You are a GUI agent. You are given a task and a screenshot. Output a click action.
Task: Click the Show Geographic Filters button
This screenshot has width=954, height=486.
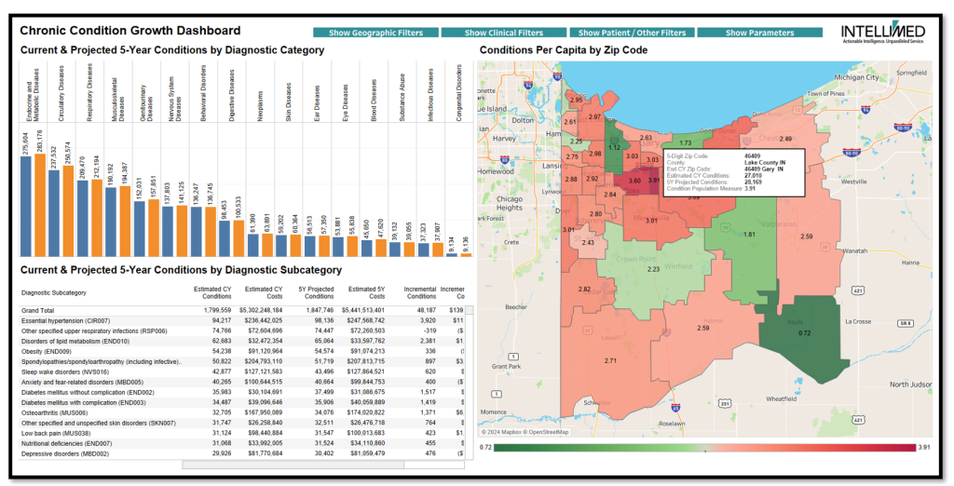coord(376,33)
